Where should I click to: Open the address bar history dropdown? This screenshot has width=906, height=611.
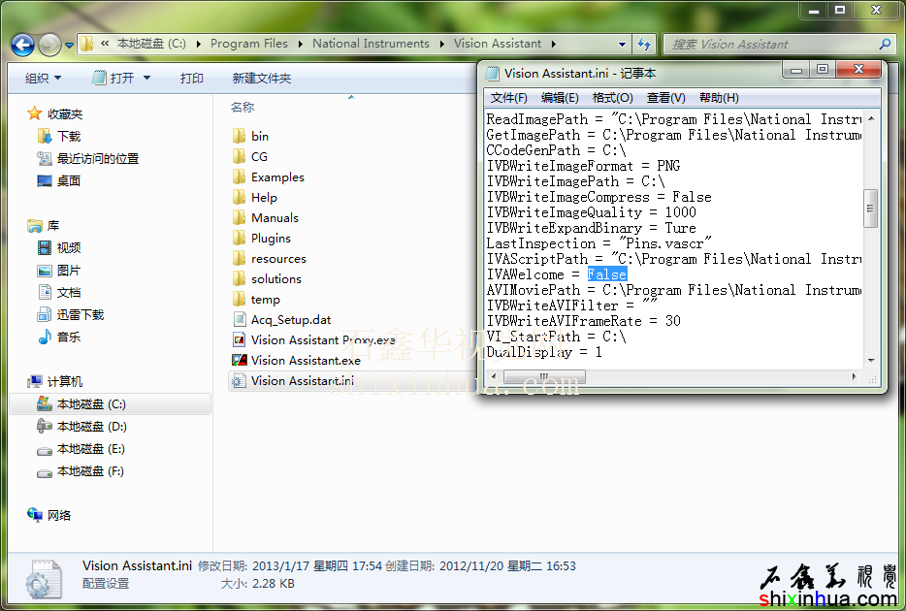pos(622,45)
